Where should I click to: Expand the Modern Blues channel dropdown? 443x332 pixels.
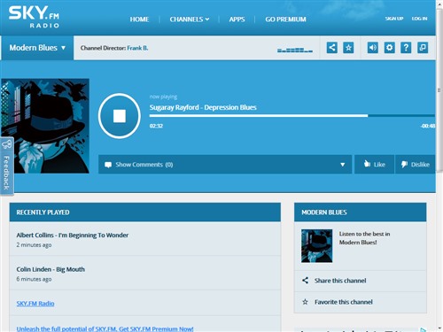click(37, 48)
